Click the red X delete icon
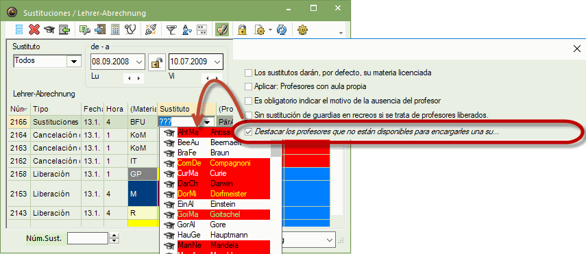The image size is (586, 254). click(x=34, y=29)
